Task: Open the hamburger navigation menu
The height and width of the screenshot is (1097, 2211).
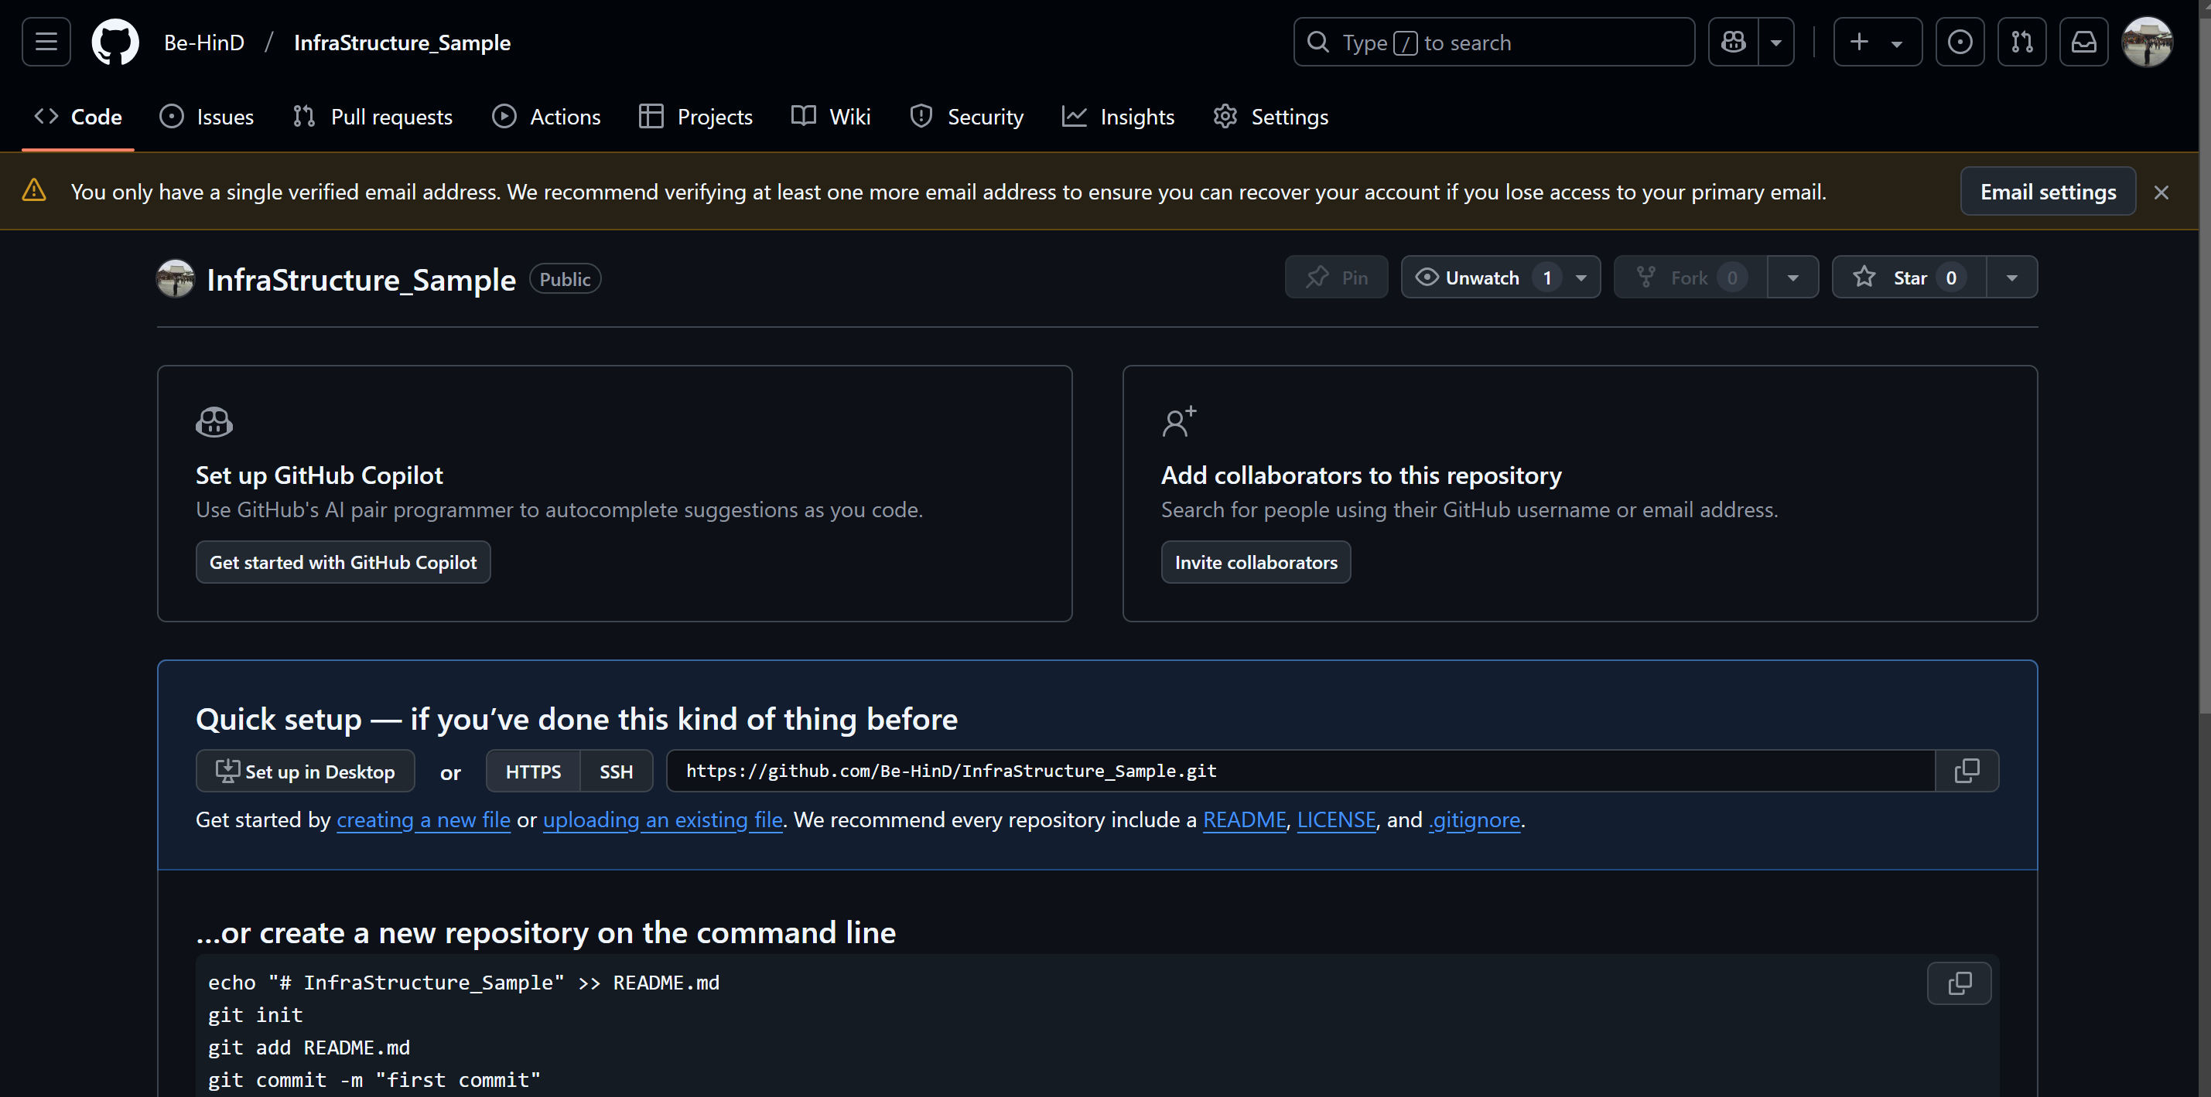Action: pos(46,42)
